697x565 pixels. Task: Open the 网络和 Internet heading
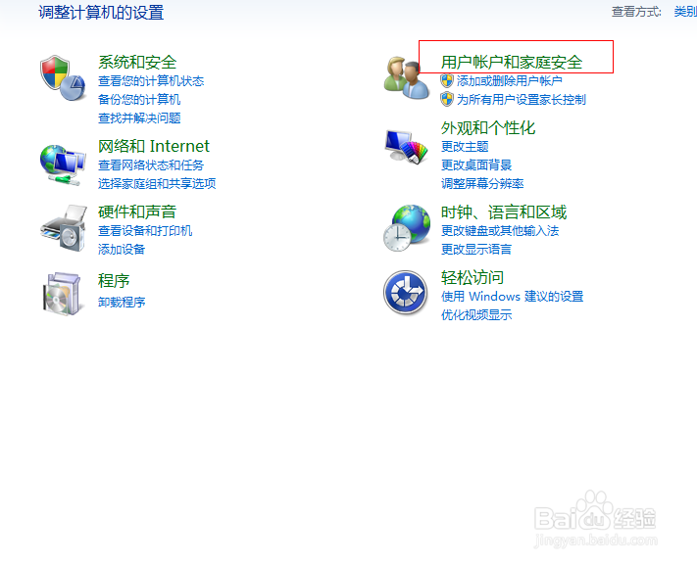click(x=154, y=146)
